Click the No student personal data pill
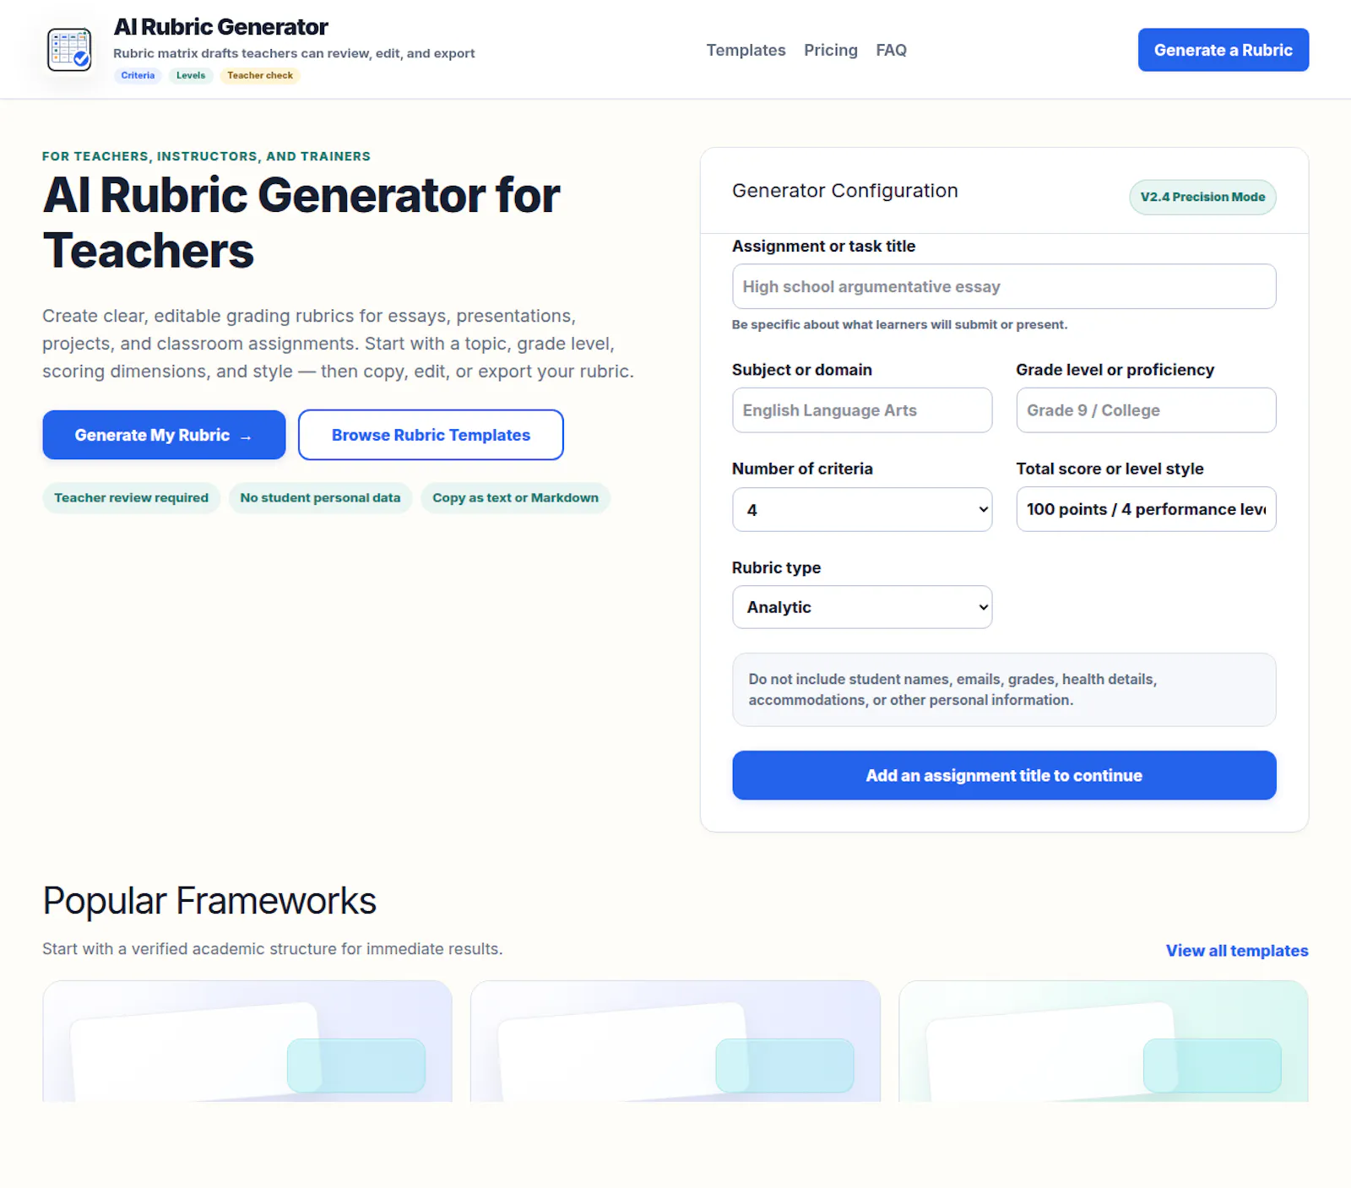Screen dimensions: 1351x1188 click(x=320, y=498)
